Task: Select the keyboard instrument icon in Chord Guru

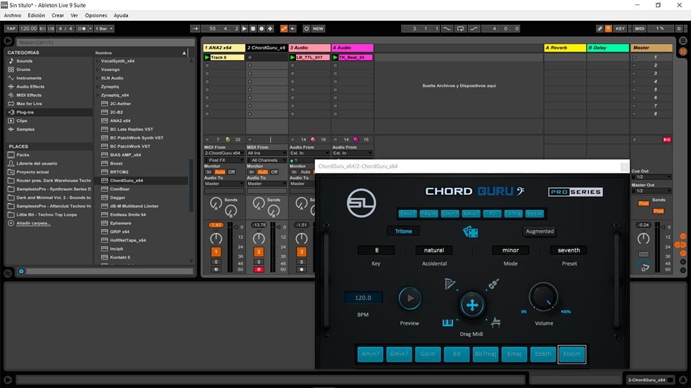Action: tap(448, 323)
